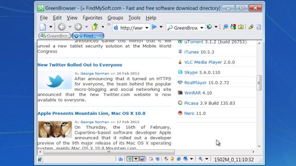Screen dimensions: 296x166
Task: Click the yellow folder icon on the search toolbar
Action: [x=240, y=27]
